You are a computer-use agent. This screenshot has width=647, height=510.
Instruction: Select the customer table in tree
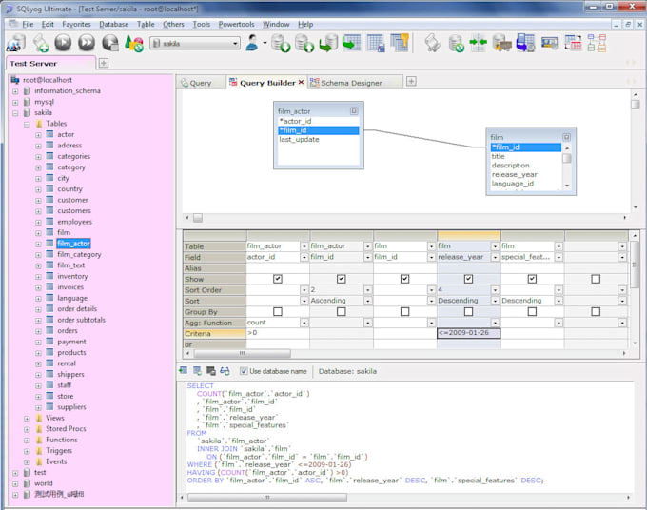click(72, 200)
